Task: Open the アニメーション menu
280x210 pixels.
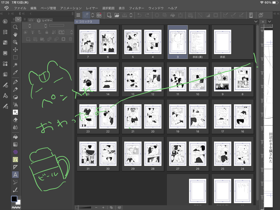Action: (71, 8)
